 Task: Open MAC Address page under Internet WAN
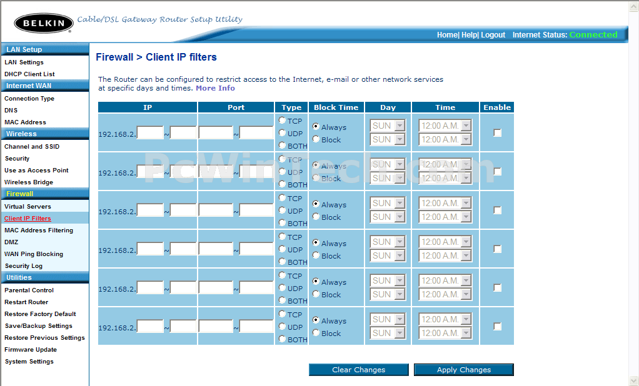tap(25, 122)
